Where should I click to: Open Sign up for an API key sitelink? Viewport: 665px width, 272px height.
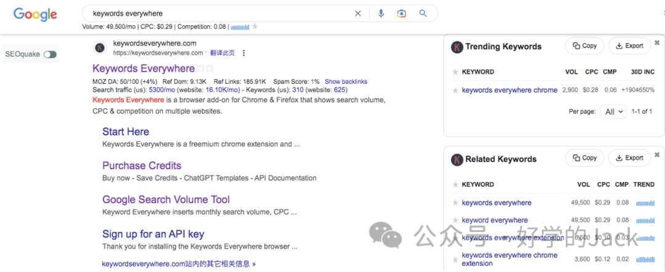coord(153,234)
